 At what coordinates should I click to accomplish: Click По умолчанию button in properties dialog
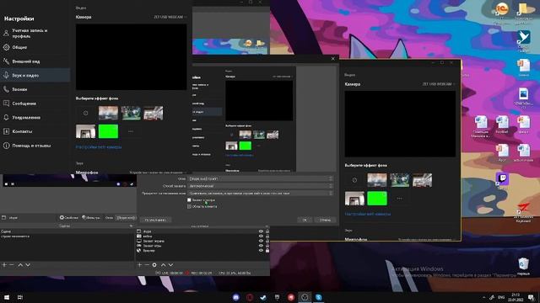(x=155, y=220)
